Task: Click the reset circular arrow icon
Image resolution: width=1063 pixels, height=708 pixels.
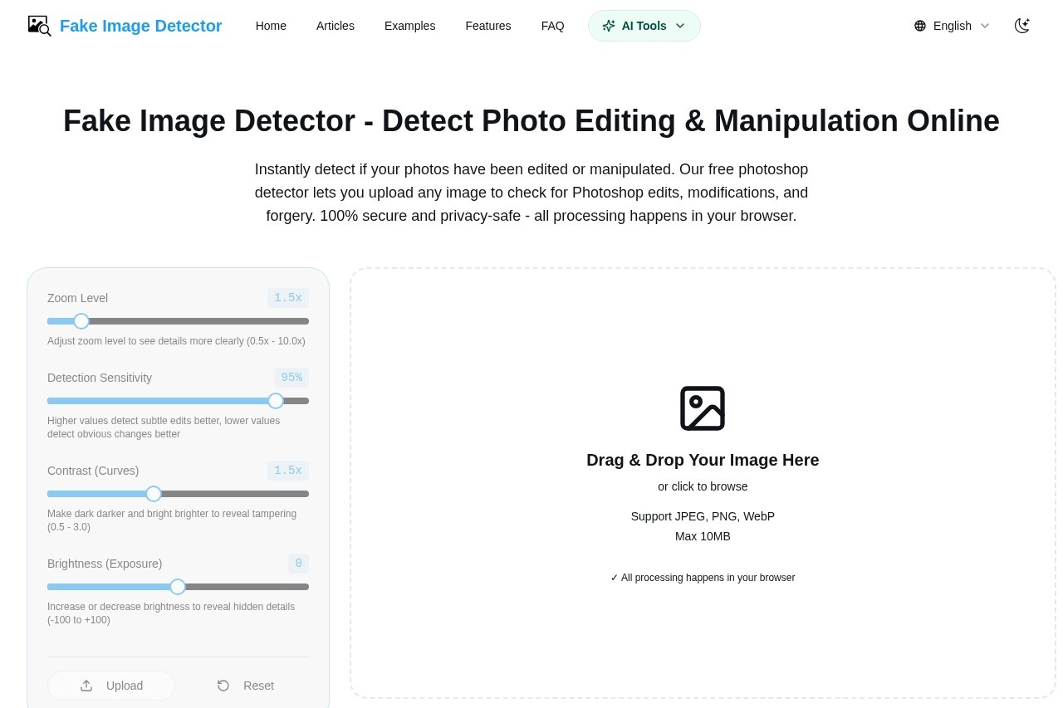Action: coord(223,686)
